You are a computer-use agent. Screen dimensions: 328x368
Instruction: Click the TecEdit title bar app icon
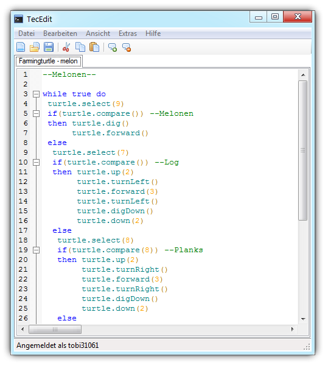(x=18, y=19)
